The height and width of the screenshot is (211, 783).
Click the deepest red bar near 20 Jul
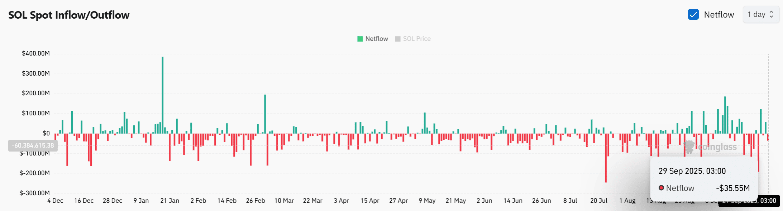point(606,158)
